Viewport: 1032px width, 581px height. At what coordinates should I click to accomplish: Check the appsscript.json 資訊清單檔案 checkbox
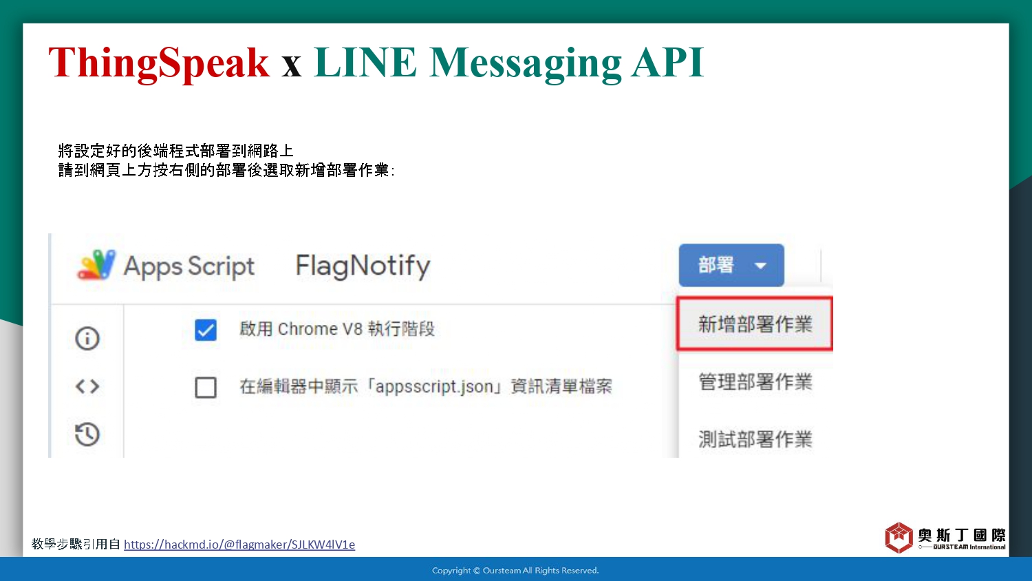206,387
